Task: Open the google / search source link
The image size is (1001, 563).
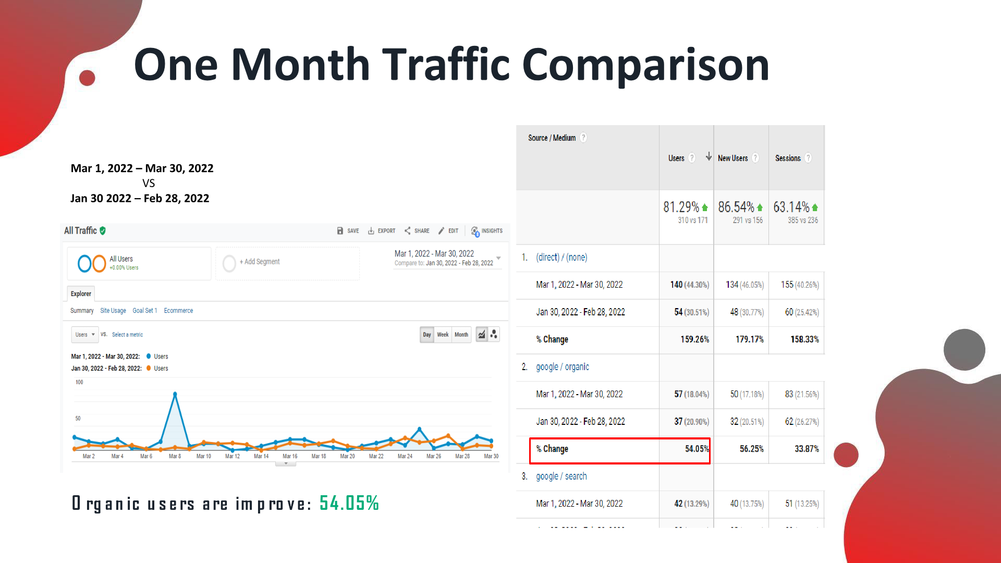Action: 561,476
